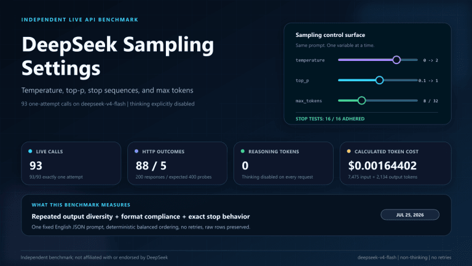This screenshot has height=266, width=472.
Task: Click the cyan dot beside LIVE CALLS
Action: (x=30, y=151)
